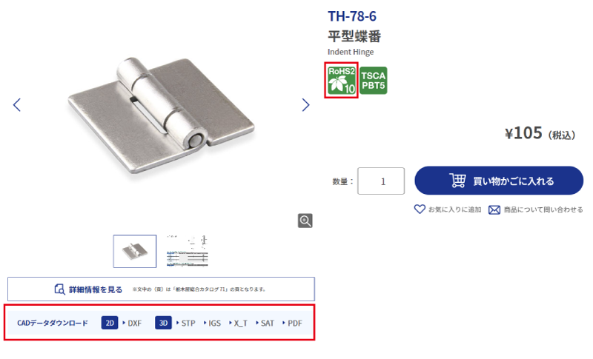Click the heart favorite icon
The height and width of the screenshot is (359, 593).
point(420,209)
